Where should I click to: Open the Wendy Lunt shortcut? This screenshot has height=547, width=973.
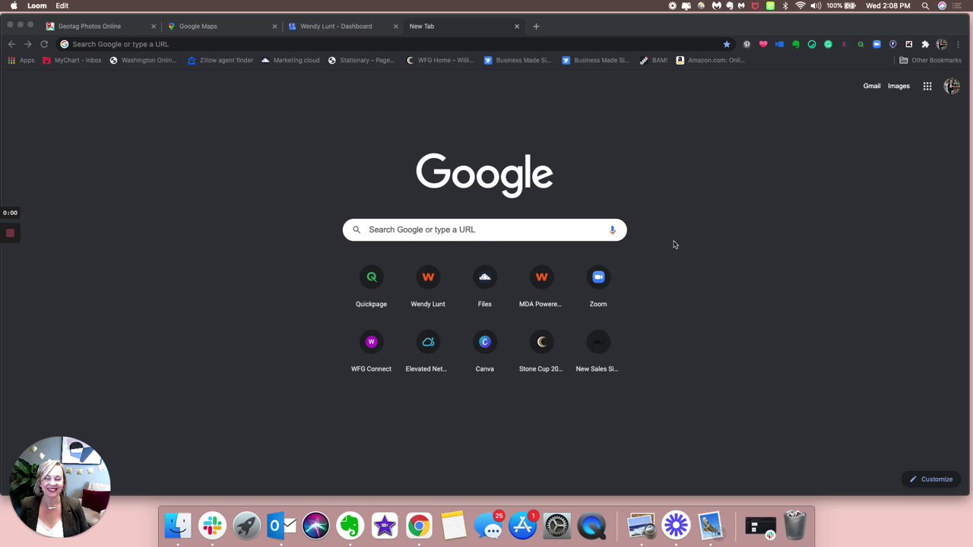[428, 287]
